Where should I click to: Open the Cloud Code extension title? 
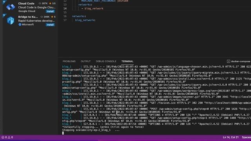point(26,4)
